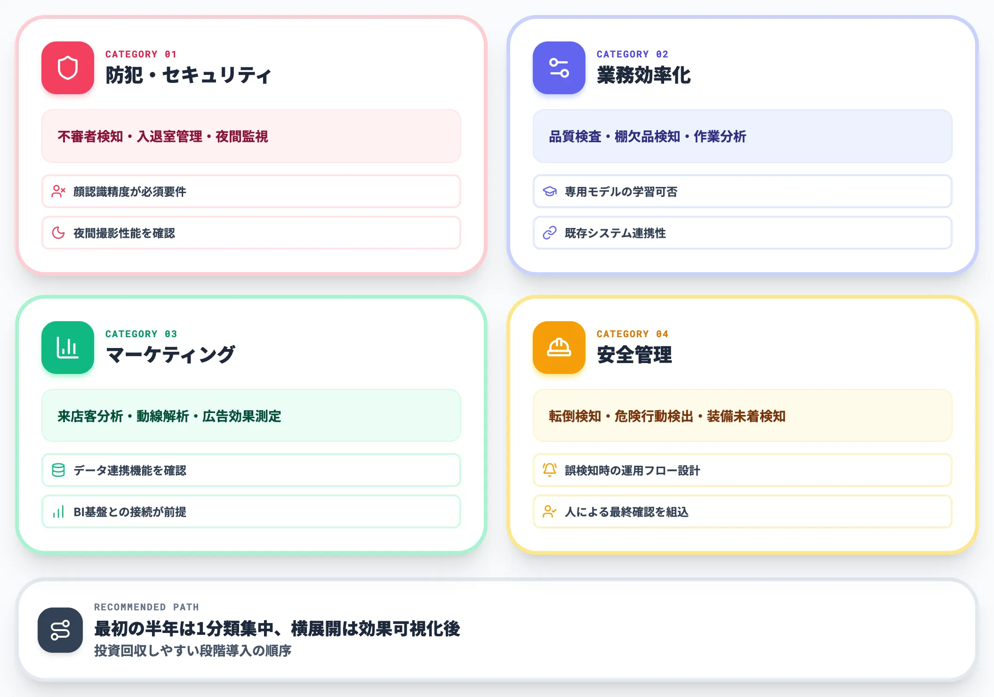Click the ringing bell icon beside 誤検知時の運用フロー設計
The image size is (994, 697).
[x=550, y=470]
